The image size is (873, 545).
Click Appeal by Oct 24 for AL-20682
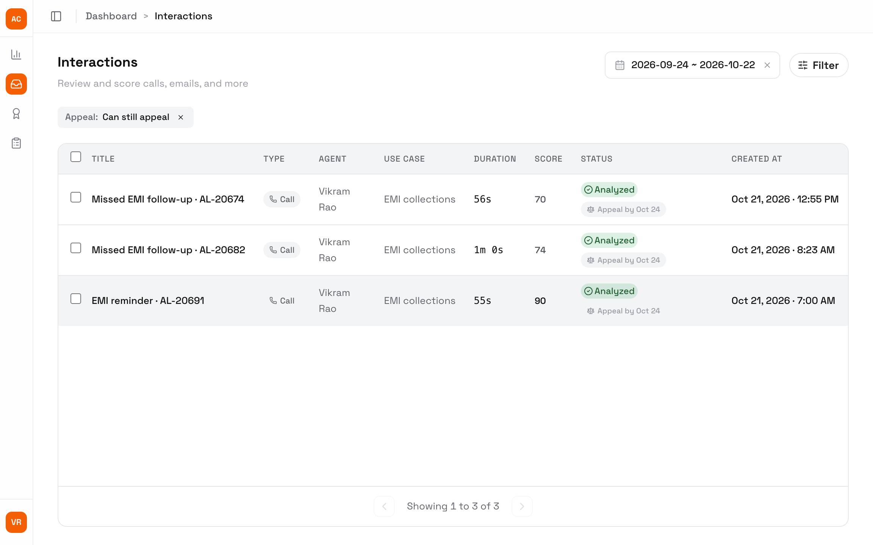[x=623, y=260]
